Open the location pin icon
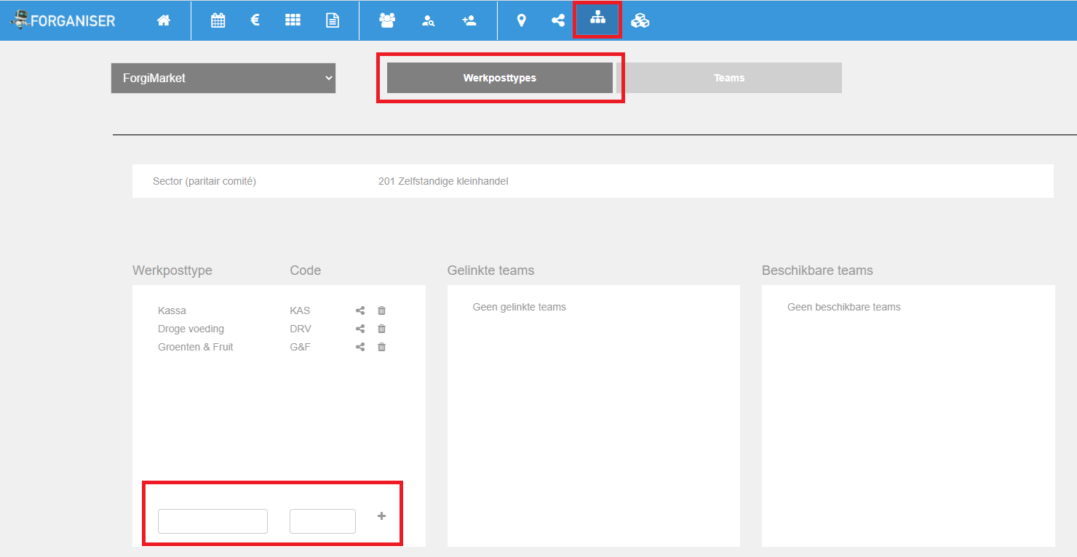Image resolution: width=1077 pixels, height=557 pixels. pos(521,20)
